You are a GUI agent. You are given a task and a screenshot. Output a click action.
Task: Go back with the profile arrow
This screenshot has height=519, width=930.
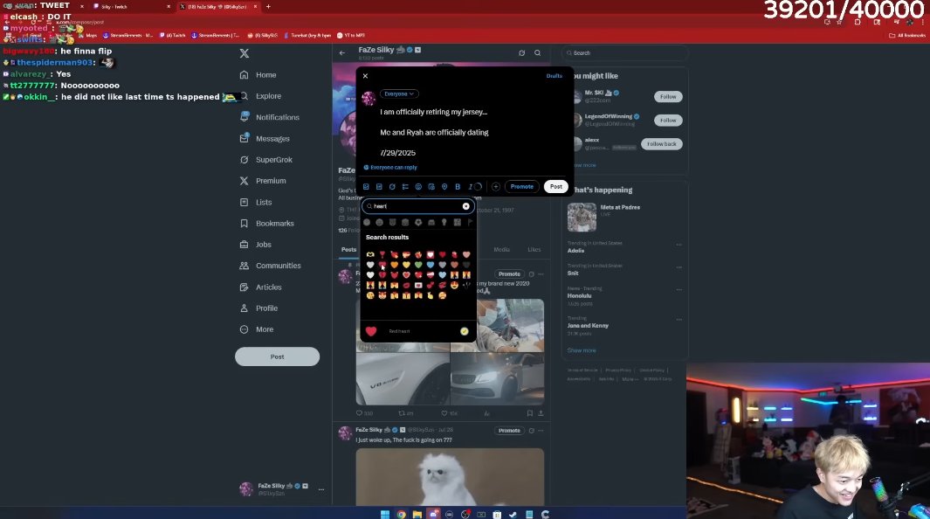coord(342,52)
